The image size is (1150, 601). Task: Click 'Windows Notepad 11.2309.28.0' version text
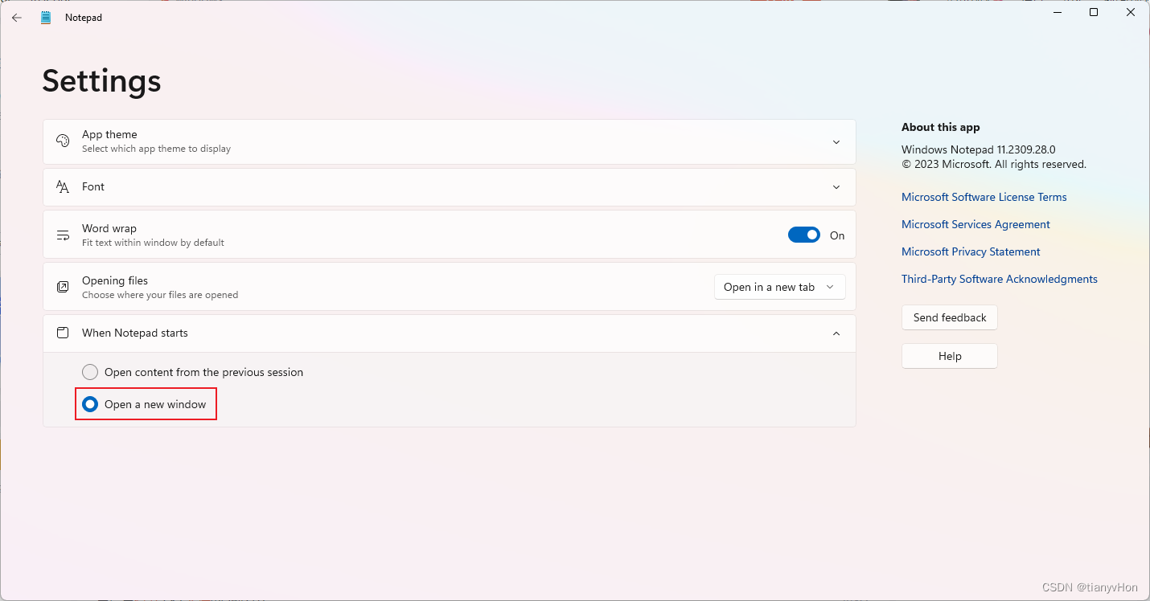978,149
